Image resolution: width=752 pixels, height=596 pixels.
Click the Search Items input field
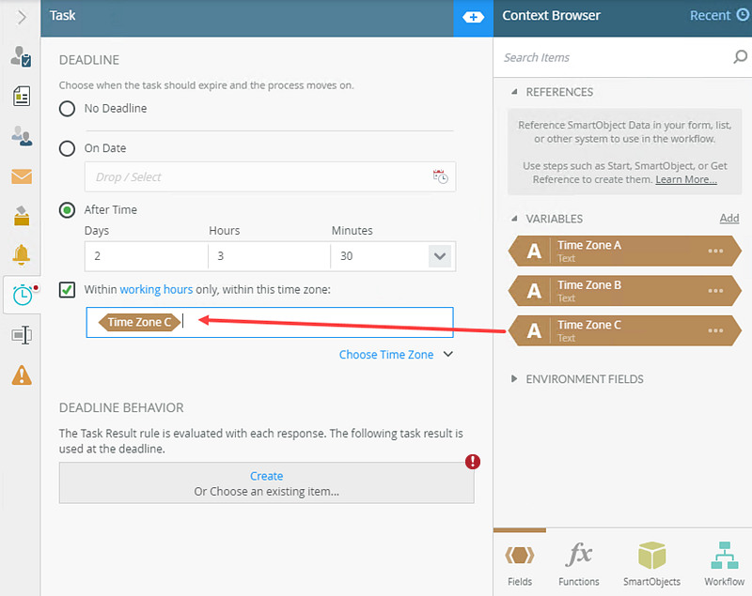point(611,57)
